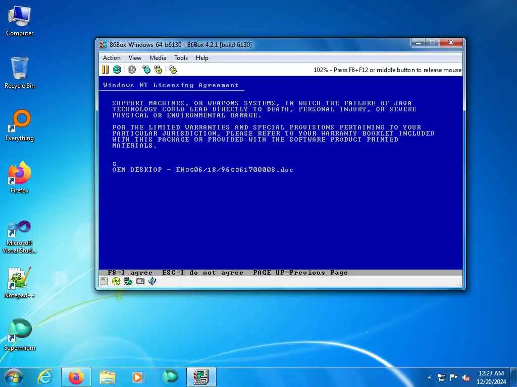Screen dimensions: 517x387
Task: Switch to Firefox in the taskbar
Action: coord(76,377)
